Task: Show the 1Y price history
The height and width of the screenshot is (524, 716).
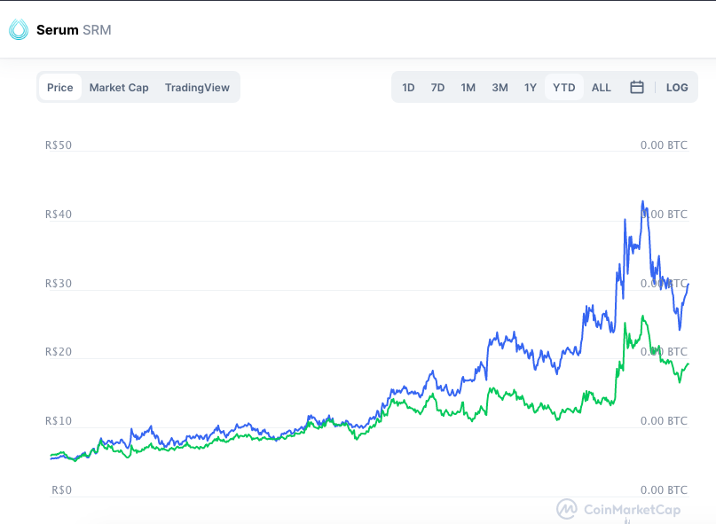Action: click(x=531, y=87)
